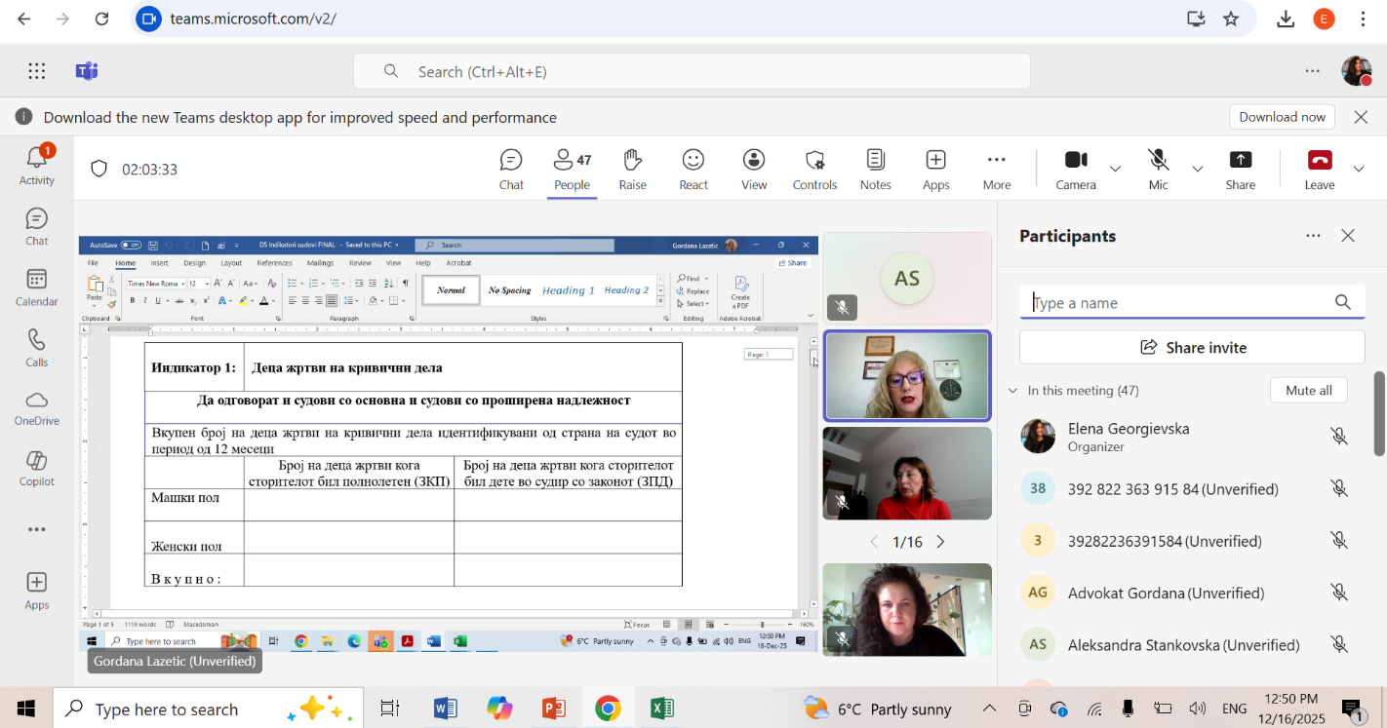Screen dimensions: 1387x728
Task: Switch to the People tab
Action: [572, 169]
